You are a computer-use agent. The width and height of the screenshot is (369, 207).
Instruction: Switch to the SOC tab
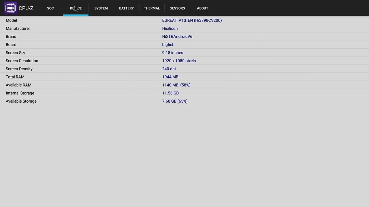point(50,8)
